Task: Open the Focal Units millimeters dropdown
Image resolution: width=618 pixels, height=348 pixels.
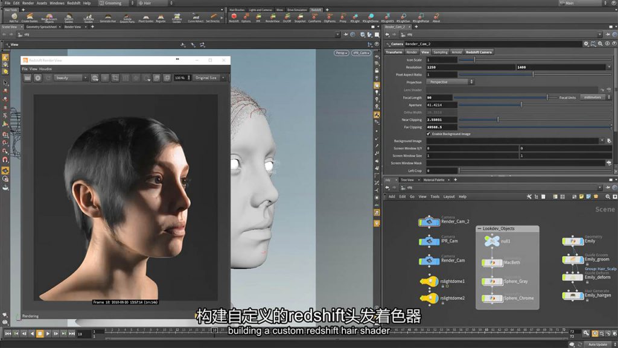Action: pos(595,97)
